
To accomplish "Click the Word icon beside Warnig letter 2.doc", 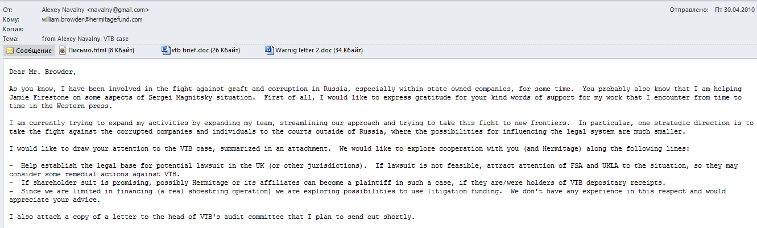I will click(x=270, y=50).
